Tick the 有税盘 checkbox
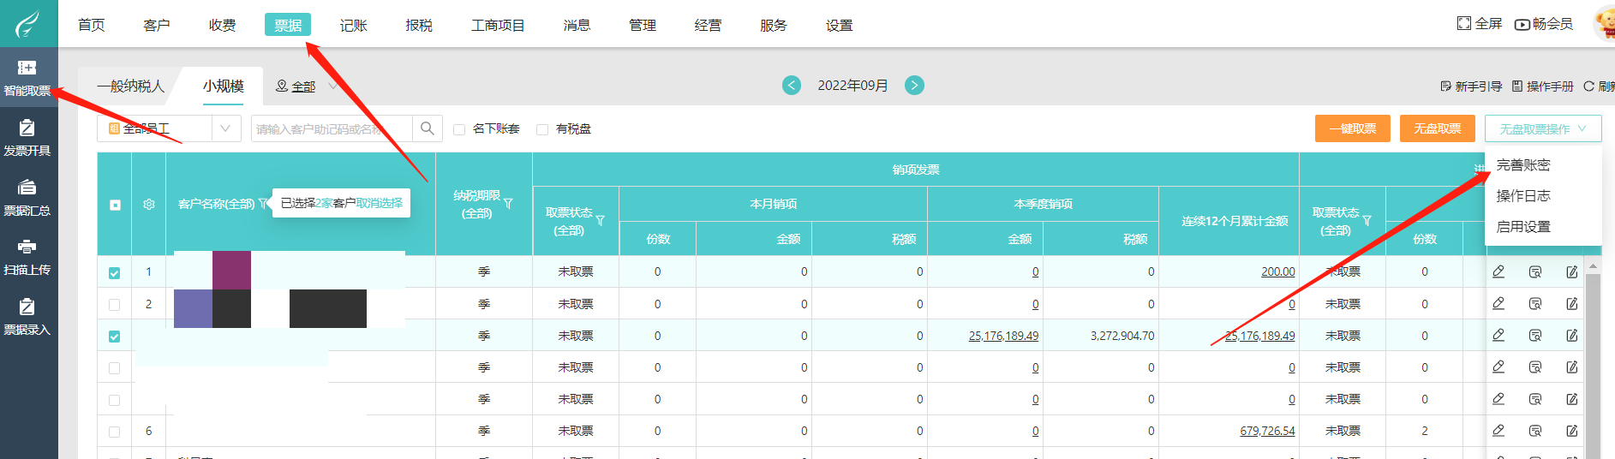 click(x=542, y=129)
